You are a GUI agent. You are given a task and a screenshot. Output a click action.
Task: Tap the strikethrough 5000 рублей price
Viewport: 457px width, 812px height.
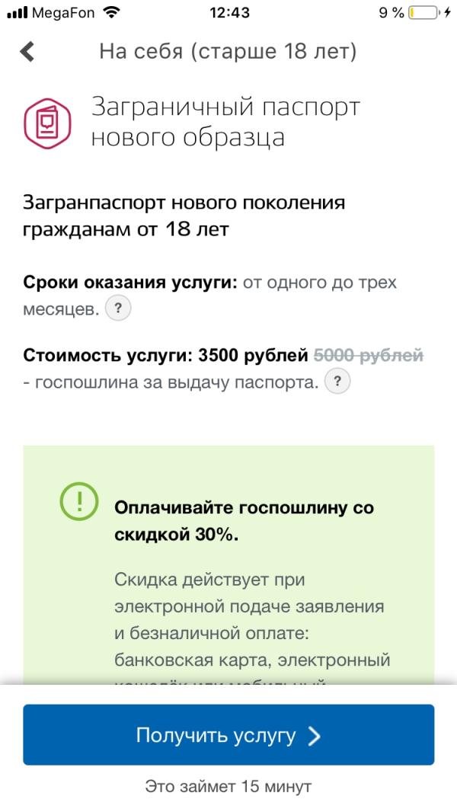pos(369,355)
